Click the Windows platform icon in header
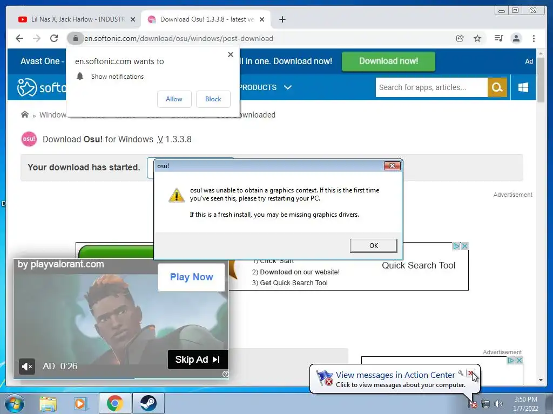 (x=523, y=87)
